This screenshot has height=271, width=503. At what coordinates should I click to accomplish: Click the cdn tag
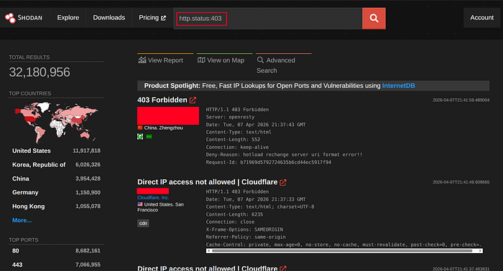pos(143,224)
